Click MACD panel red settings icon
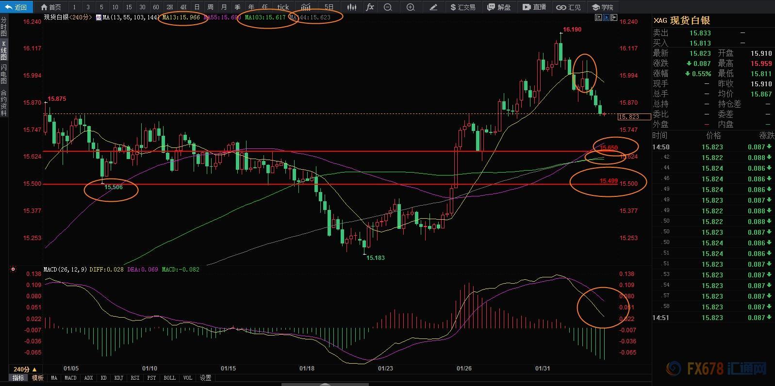Image resolution: width=775 pixels, height=386 pixels. point(13,269)
